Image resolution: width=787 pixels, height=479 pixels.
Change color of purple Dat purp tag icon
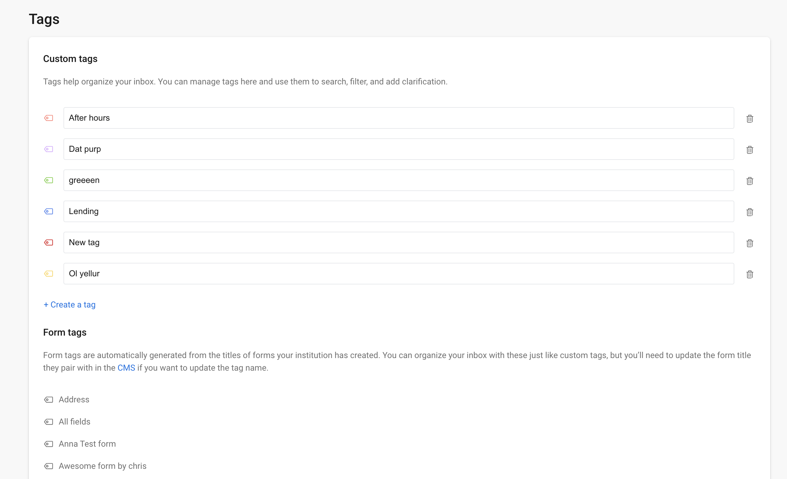[x=49, y=149]
